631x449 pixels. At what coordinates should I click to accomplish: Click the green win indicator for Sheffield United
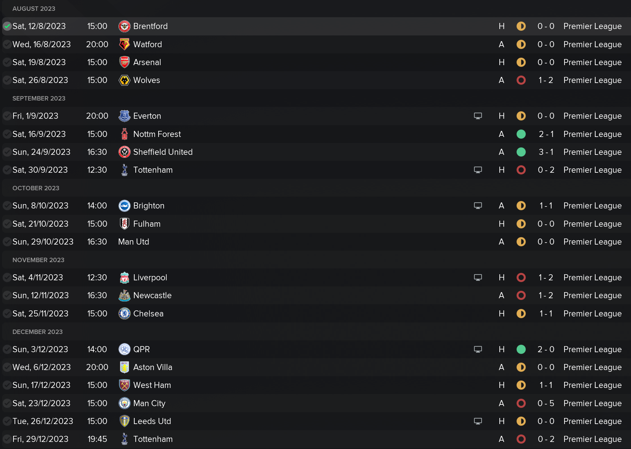coord(521,152)
